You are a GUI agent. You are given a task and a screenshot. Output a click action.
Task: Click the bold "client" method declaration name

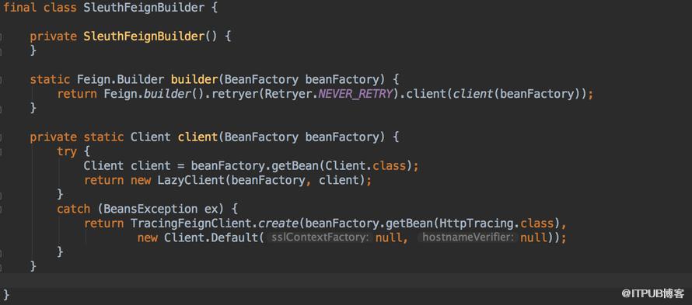(x=197, y=137)
